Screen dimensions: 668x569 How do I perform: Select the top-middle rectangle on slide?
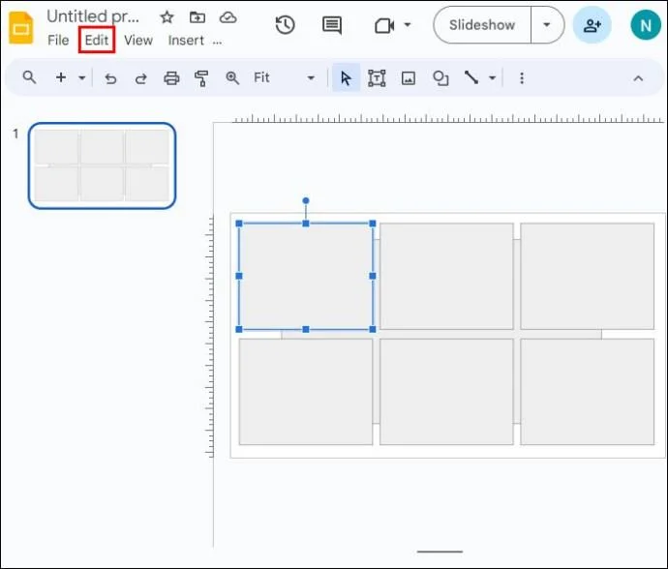[x=446, y=277]
